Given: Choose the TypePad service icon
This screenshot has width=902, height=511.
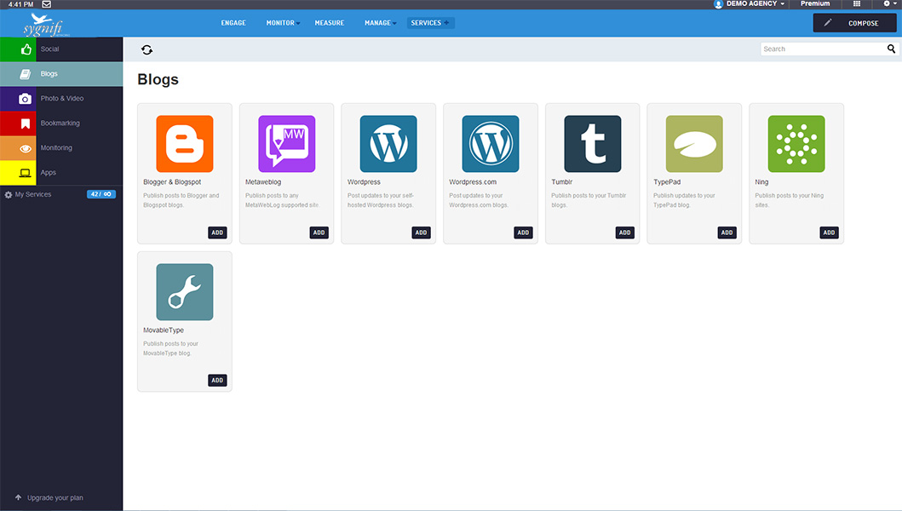Looking at the screenshot, I should [694, 144].
